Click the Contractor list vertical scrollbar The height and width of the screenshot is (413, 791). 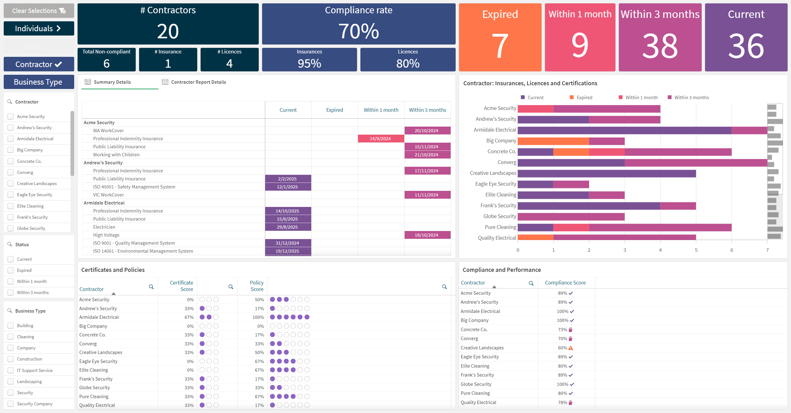click(x=72, y=143)
